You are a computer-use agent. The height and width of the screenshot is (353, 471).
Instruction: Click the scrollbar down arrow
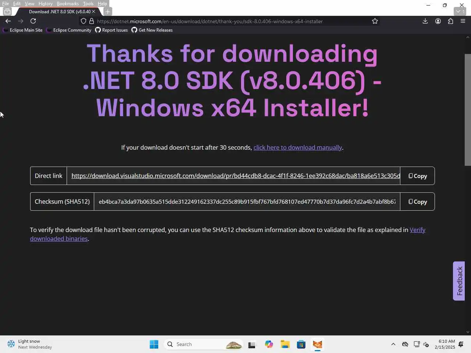(x=468, y=332)
